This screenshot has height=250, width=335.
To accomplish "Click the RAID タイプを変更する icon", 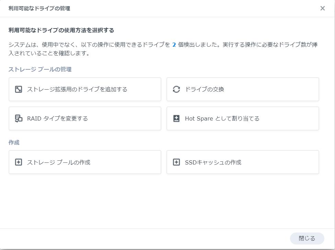I will tap(19, 118).
